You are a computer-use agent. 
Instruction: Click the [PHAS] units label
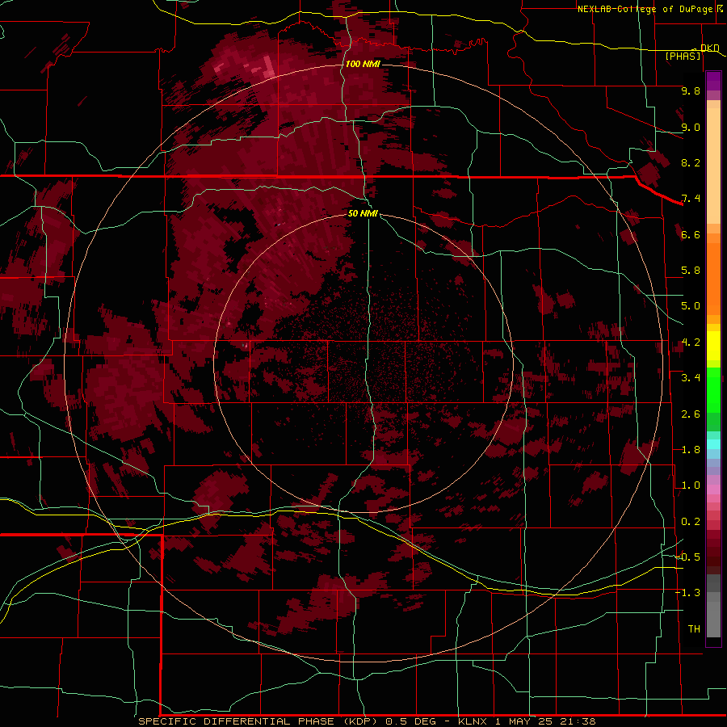(683, 56)
